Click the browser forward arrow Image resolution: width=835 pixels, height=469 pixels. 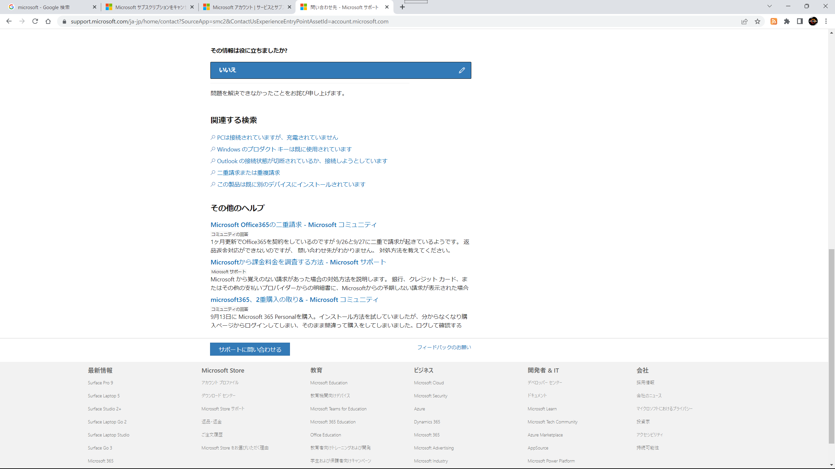tap(22, 21)
